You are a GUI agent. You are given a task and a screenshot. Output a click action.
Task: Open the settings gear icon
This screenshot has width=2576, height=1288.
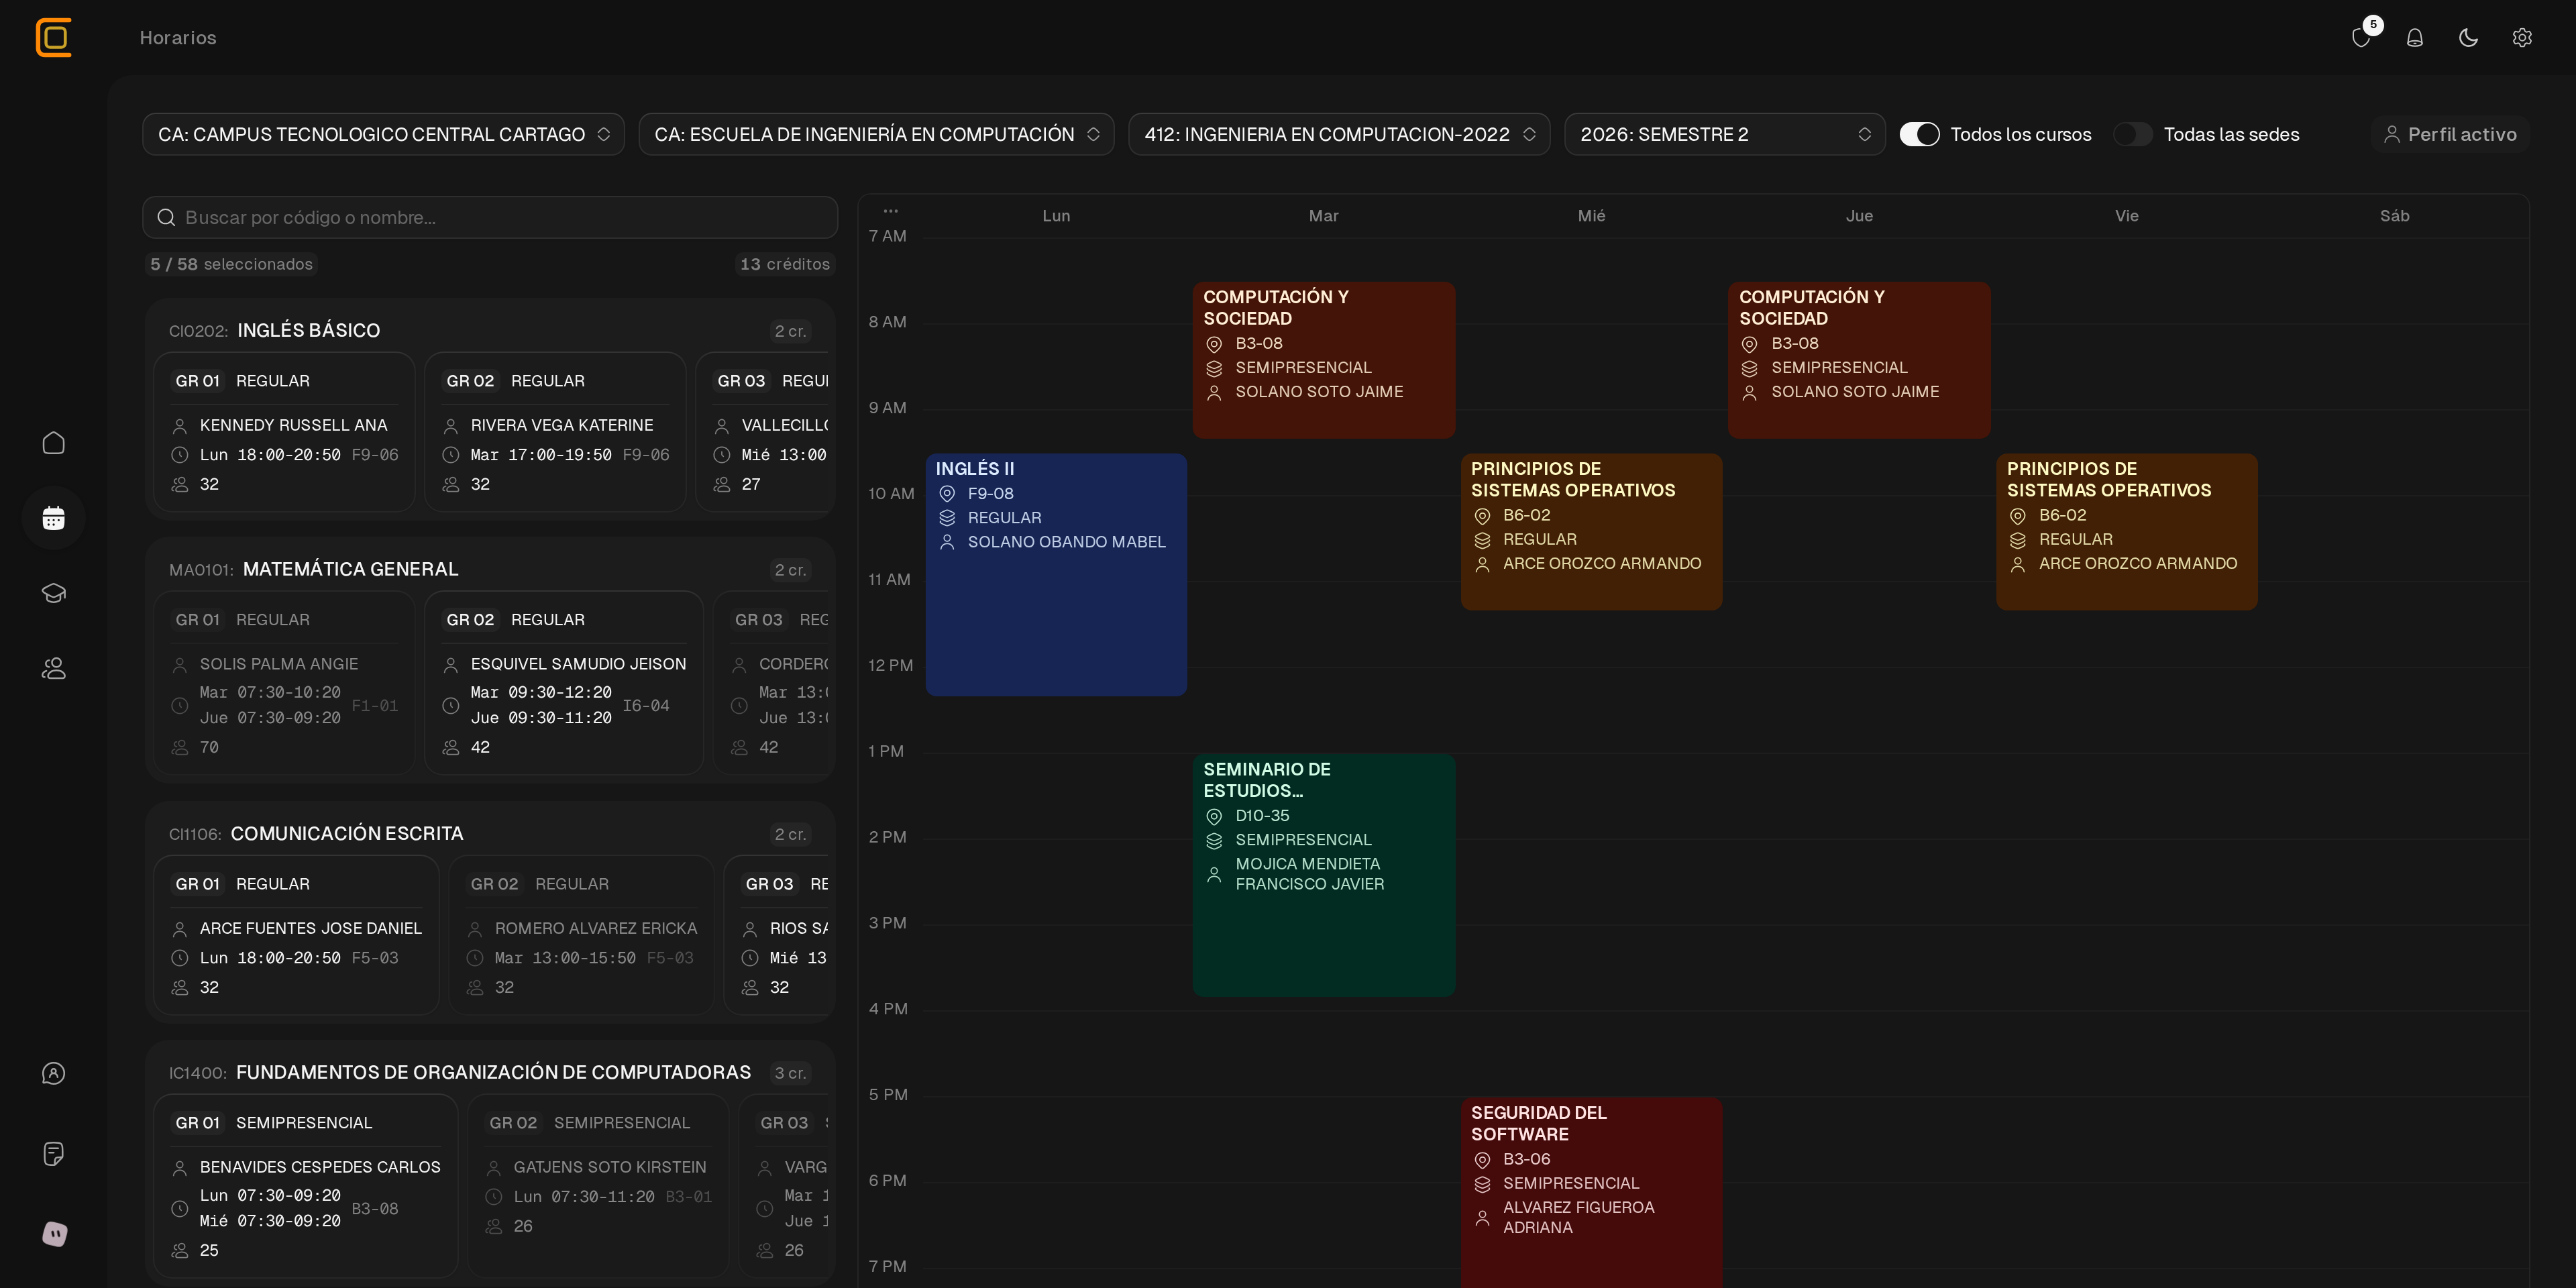(2522, 38)
